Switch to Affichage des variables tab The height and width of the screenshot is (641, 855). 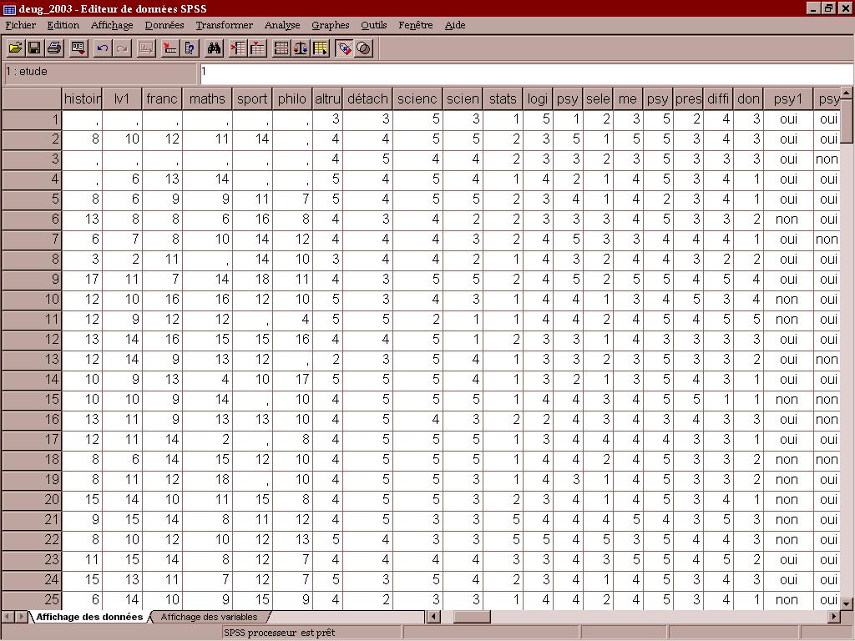pos(209,617)
